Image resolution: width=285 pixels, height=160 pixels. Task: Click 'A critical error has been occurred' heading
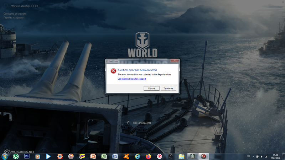137,70
